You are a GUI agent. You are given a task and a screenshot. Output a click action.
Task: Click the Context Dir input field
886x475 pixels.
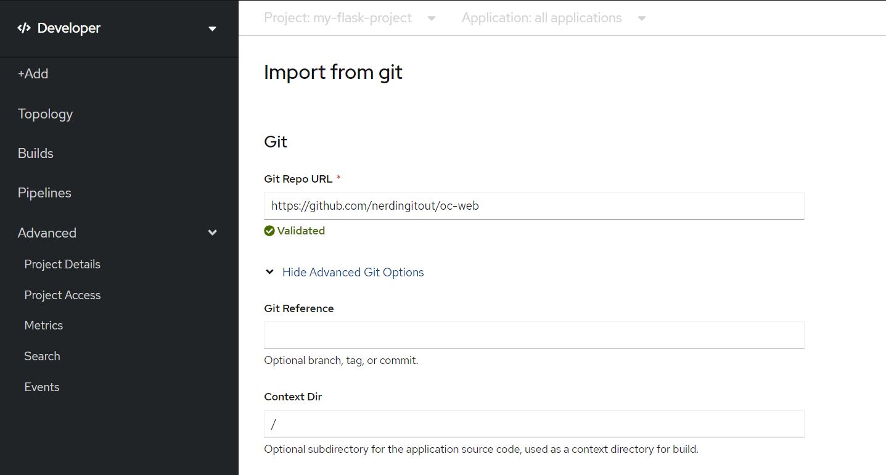534,424
